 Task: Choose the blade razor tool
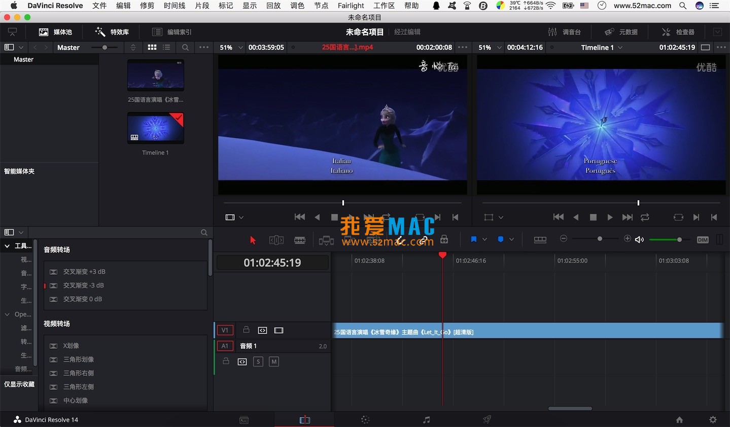click(300, 240)
